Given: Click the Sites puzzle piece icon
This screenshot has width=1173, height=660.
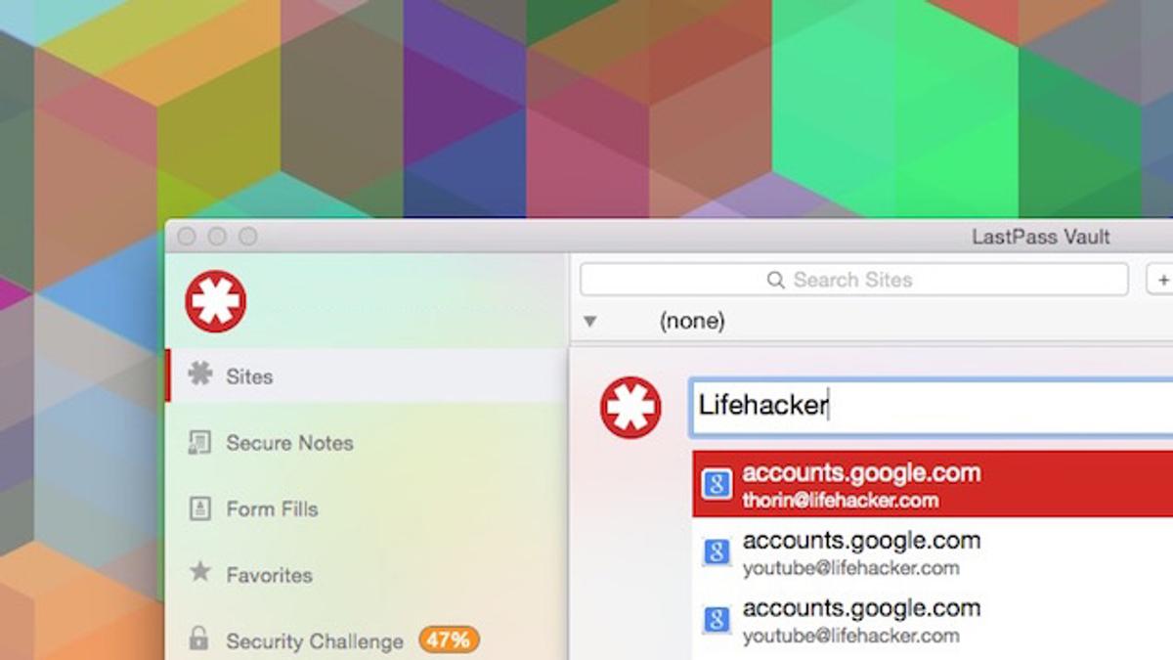Looking at the screenshot, I should pos(199,374).
